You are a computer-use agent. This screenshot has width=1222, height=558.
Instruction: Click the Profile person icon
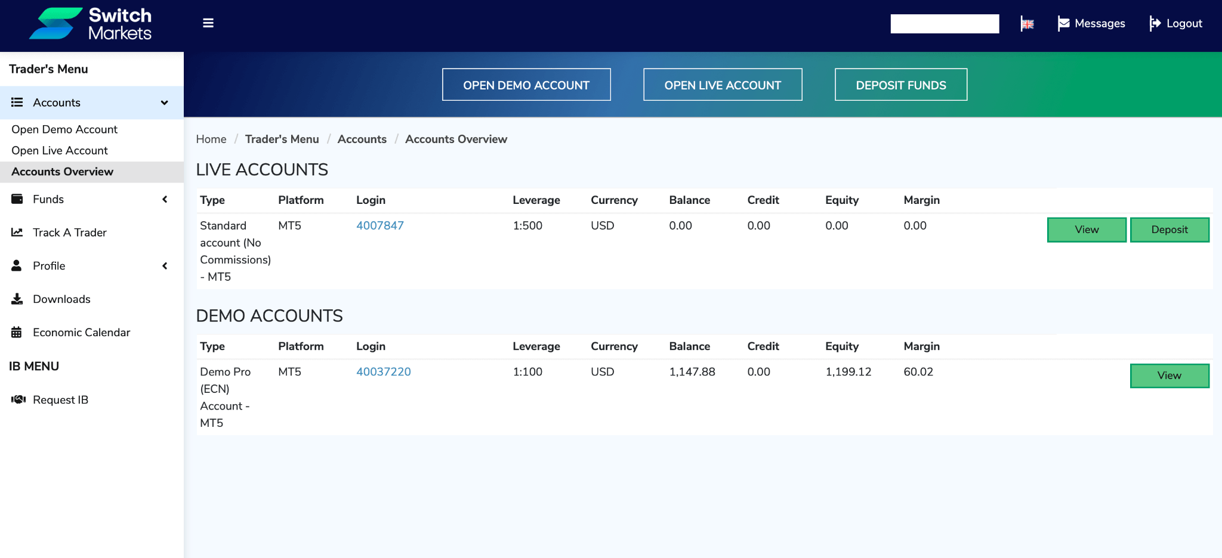(17, 266)
